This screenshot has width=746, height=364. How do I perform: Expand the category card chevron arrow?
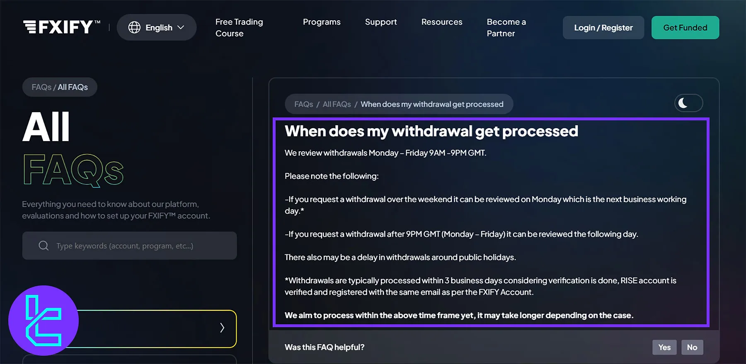click(222, 328)
